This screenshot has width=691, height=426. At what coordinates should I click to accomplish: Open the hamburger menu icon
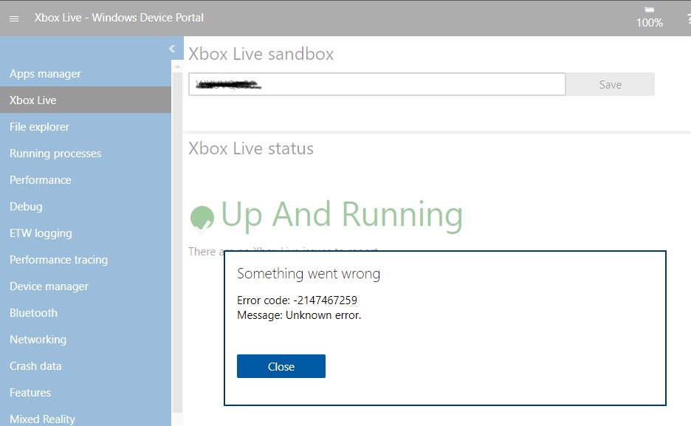(x=14, y=18)
